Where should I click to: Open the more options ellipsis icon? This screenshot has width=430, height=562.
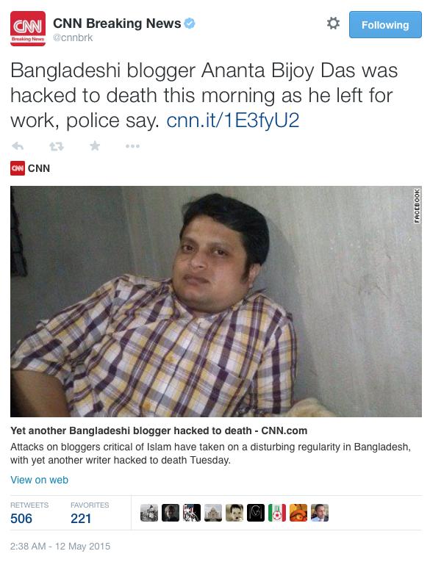[x=132, y=146]
